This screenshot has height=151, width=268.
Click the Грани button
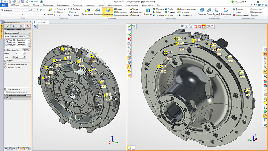pyautogui.click(x=209, y=12)
